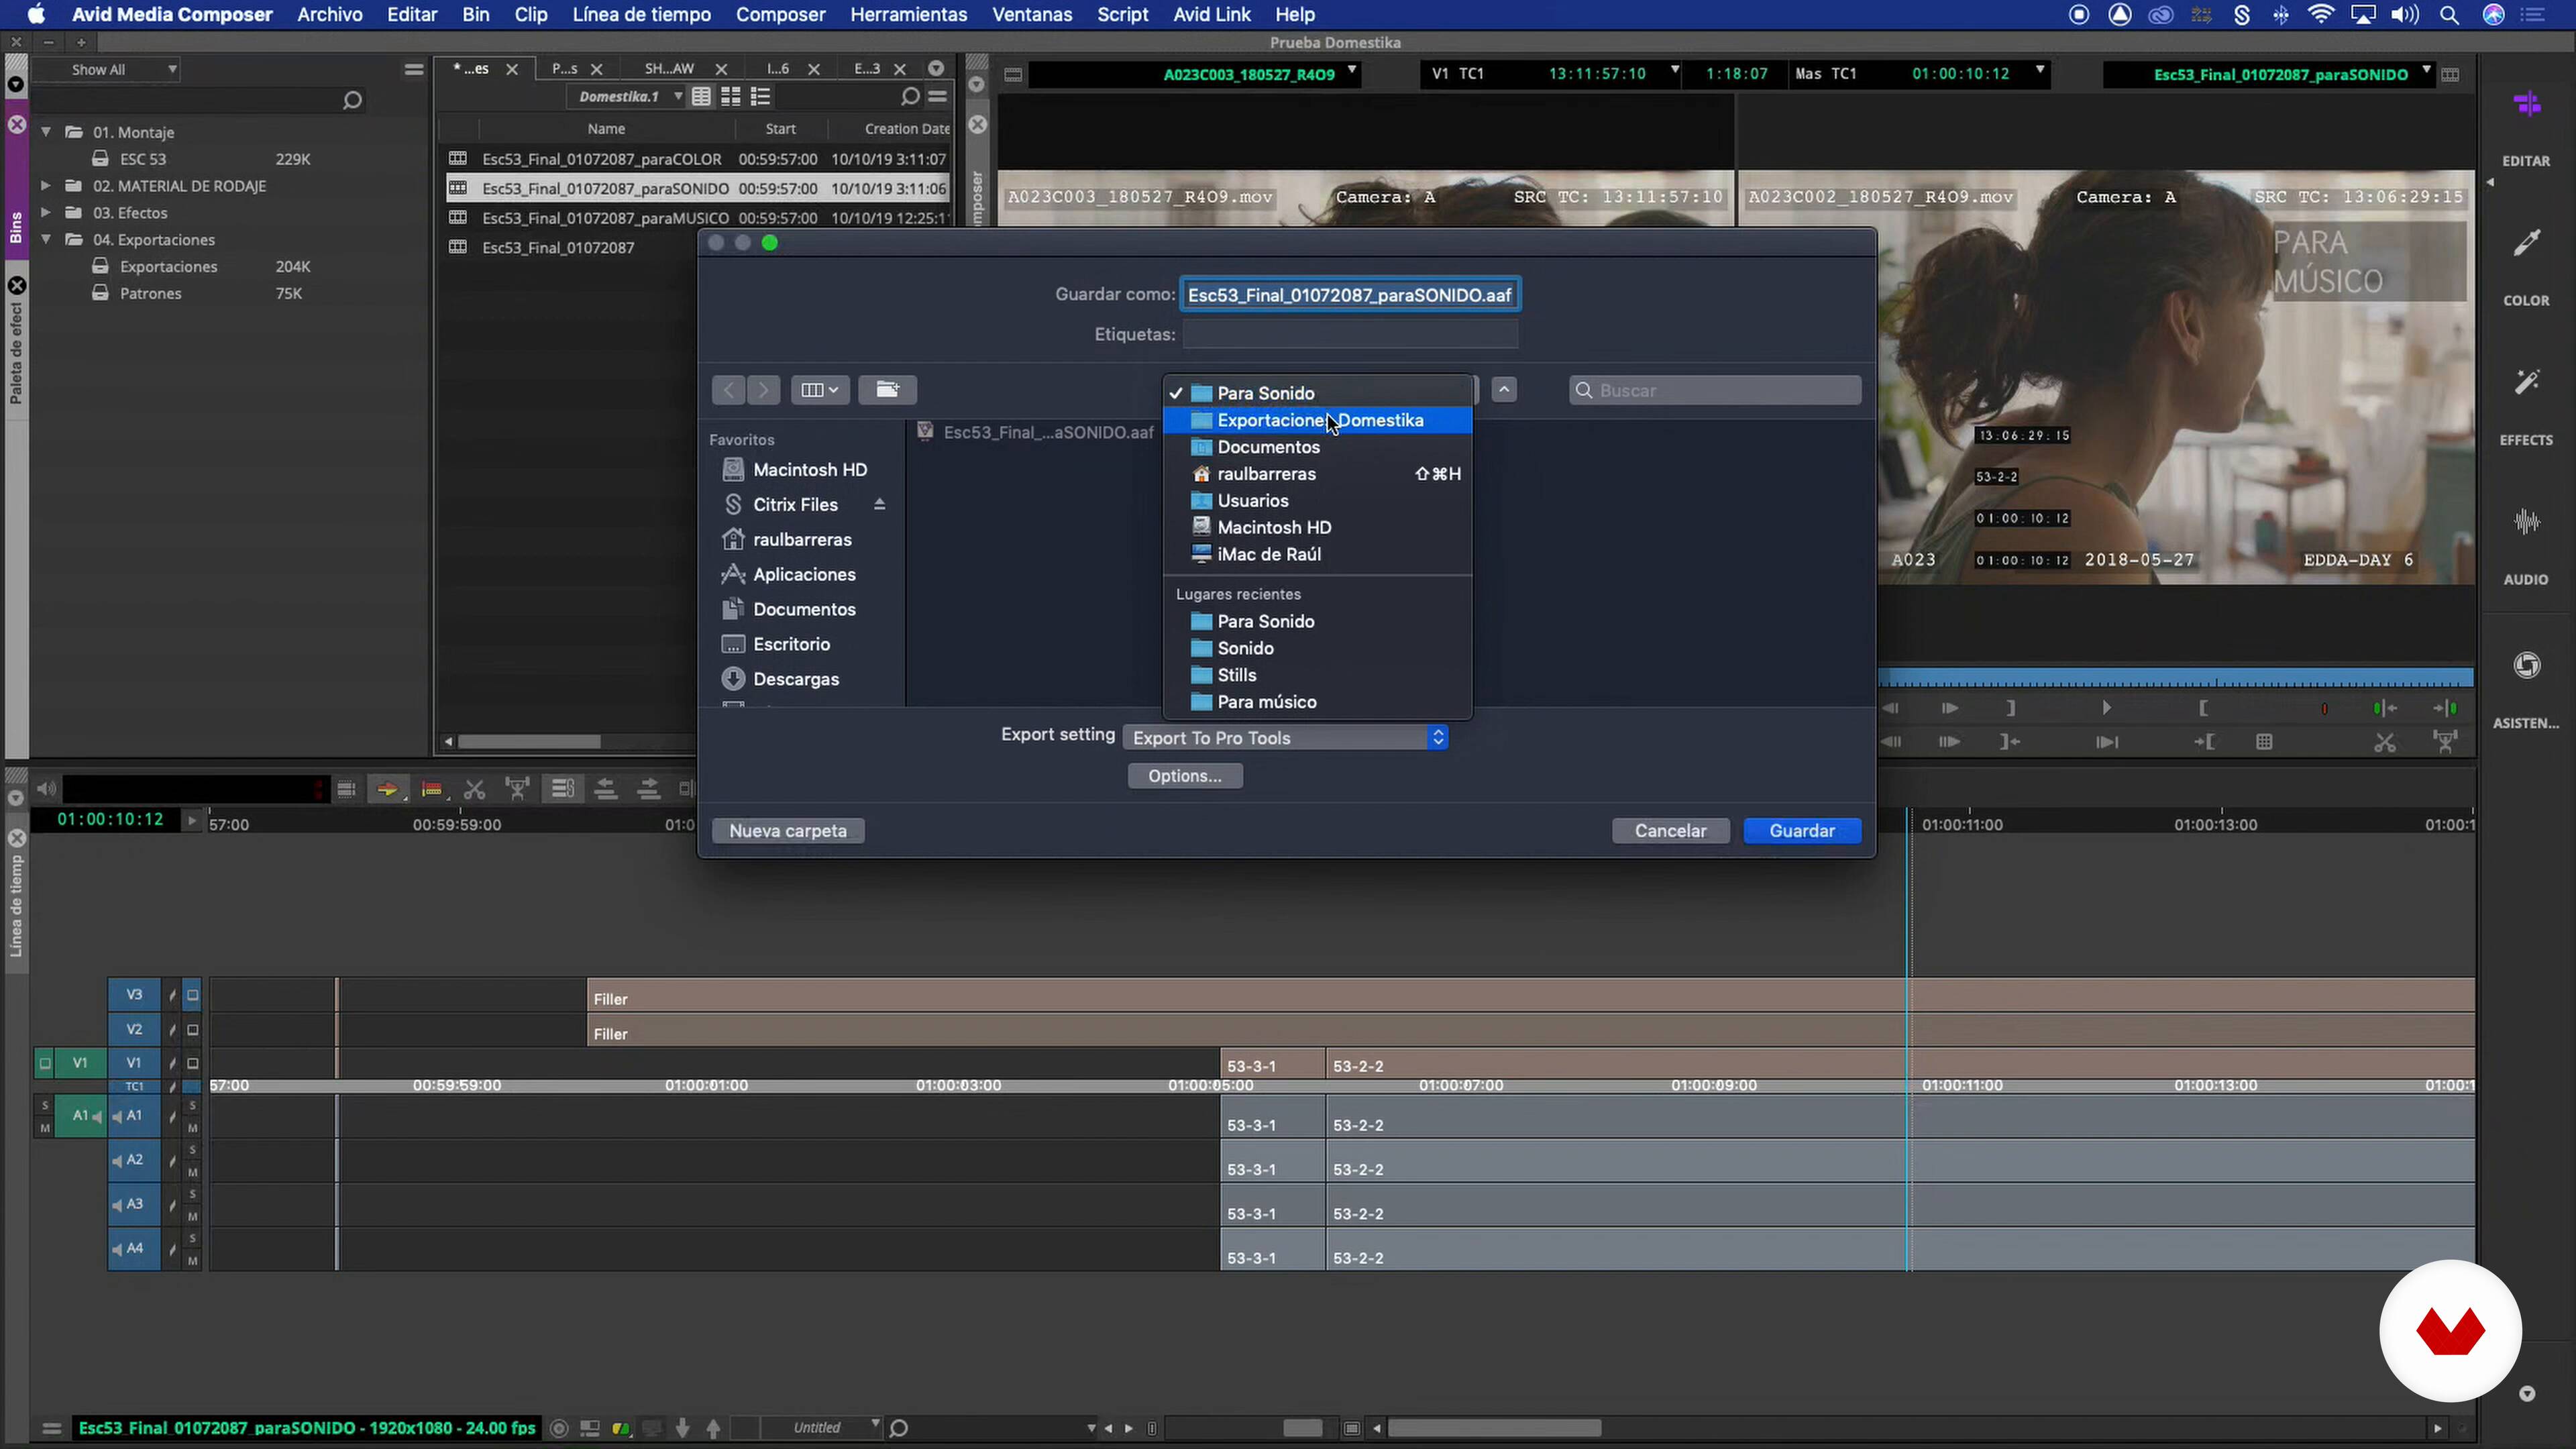
Task: Open the AUDIO workspace icon
Action: 2527,522
